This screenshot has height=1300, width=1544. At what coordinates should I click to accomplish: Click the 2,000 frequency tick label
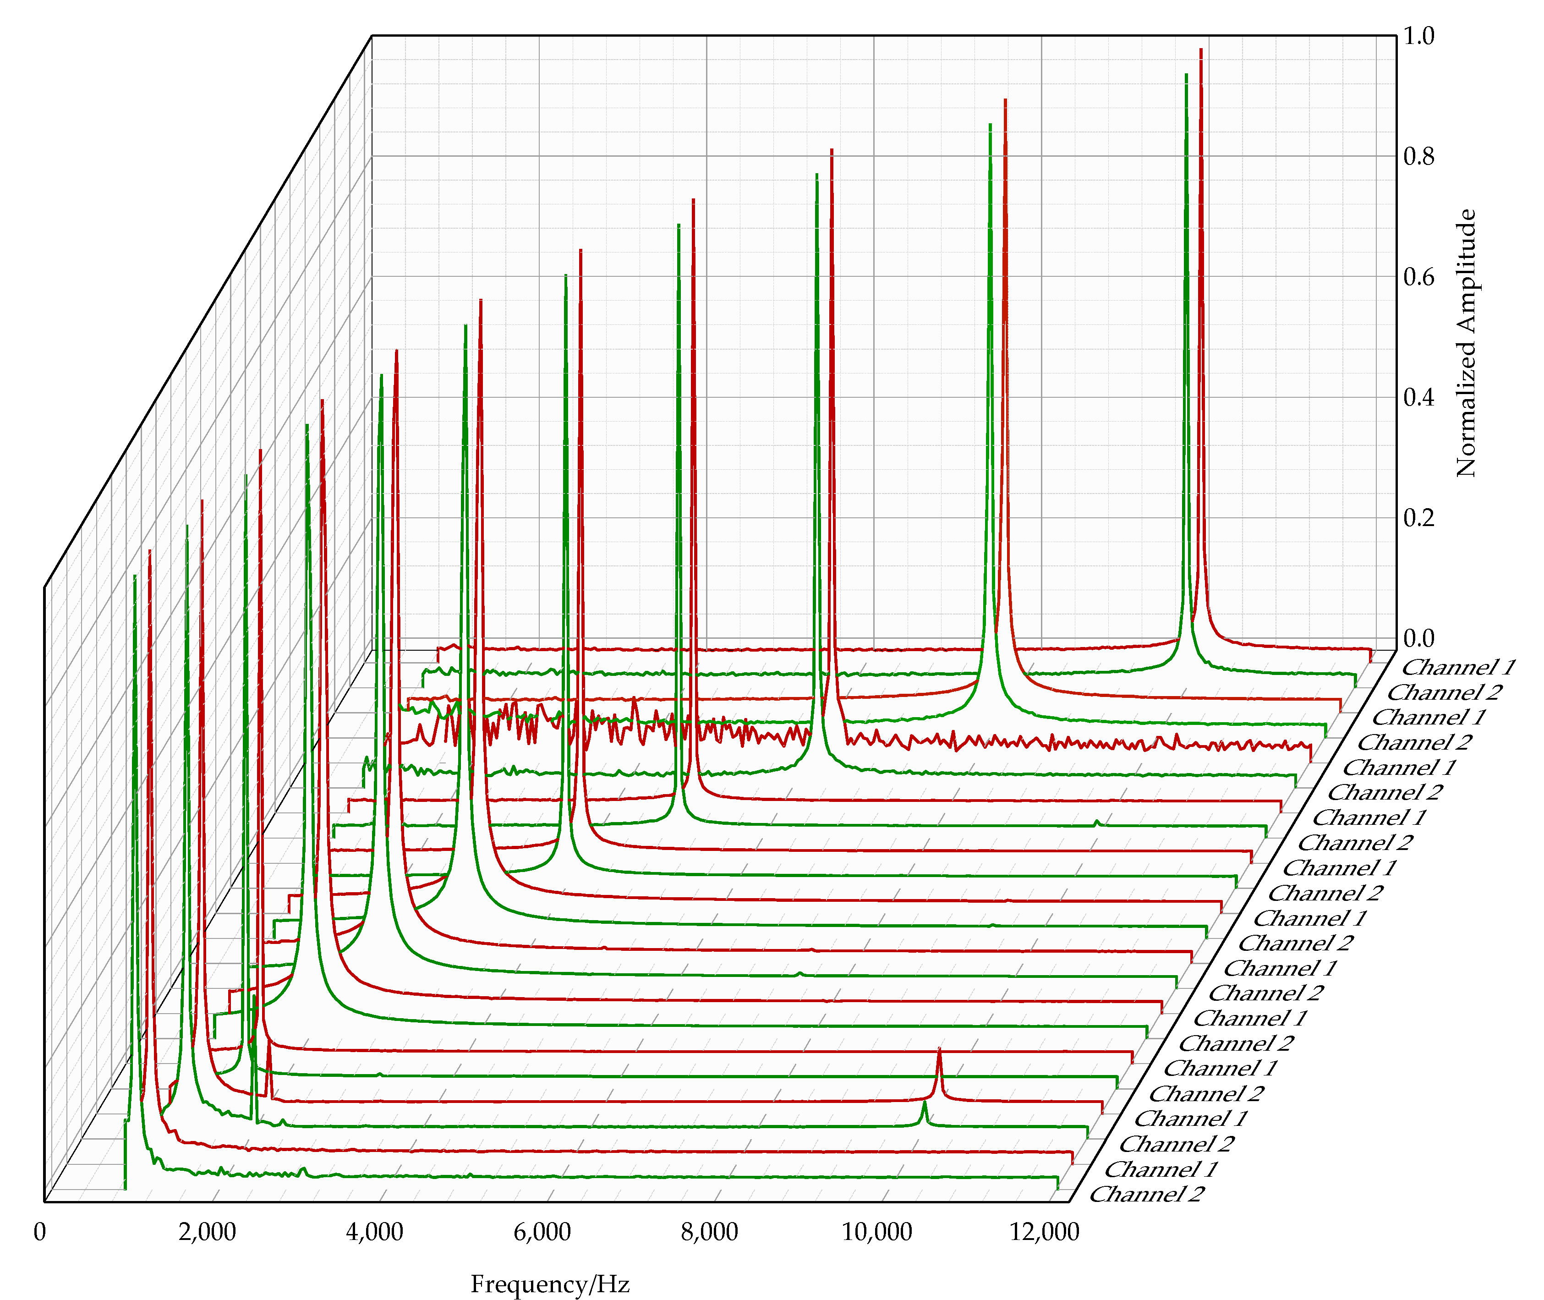[x=207, y=1231]
